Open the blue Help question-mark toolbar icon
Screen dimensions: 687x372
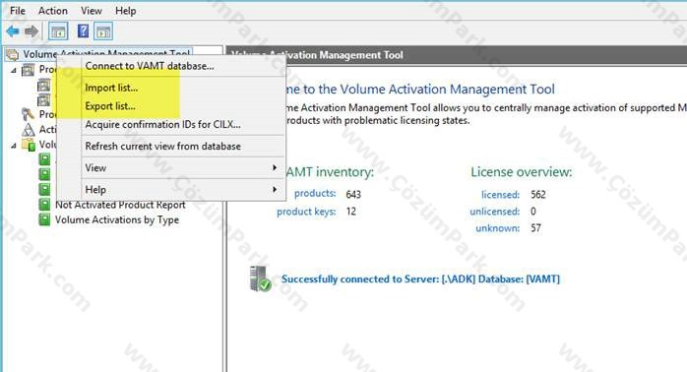click(83, 31)
